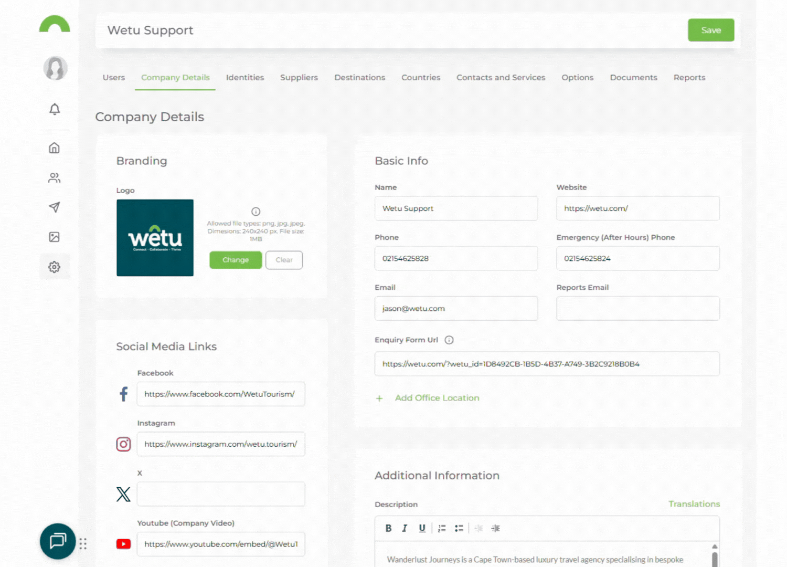Open the contacts people icon in sidebar

click(x=55, y=178)
